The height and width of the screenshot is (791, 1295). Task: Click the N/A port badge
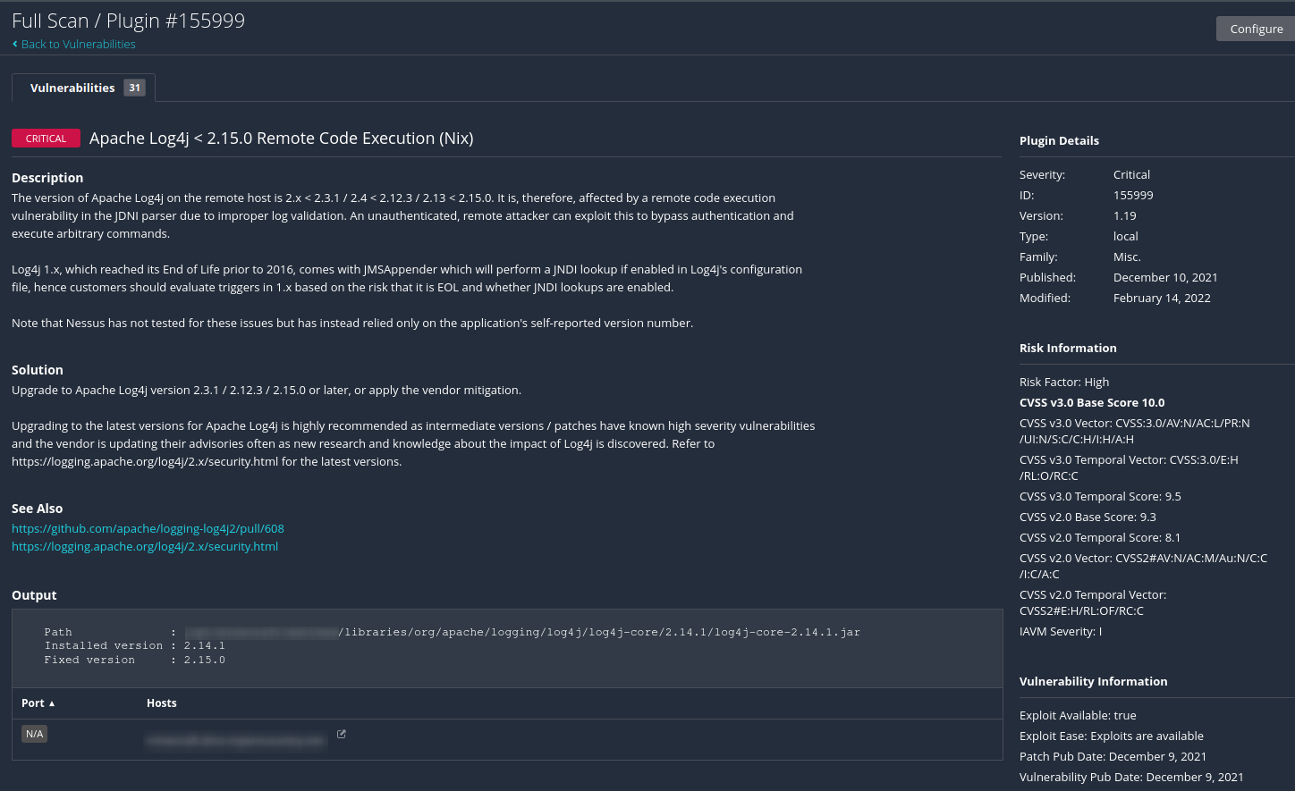tap(34, 734)
